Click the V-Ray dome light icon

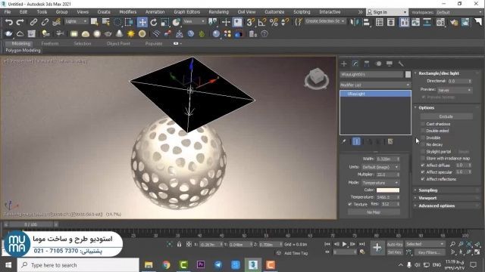pos(86,34)
